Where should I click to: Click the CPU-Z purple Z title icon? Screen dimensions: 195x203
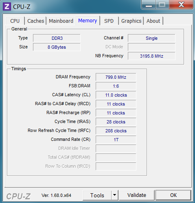(7, 6)
